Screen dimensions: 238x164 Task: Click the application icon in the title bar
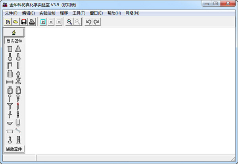click(x=5, y=5)
